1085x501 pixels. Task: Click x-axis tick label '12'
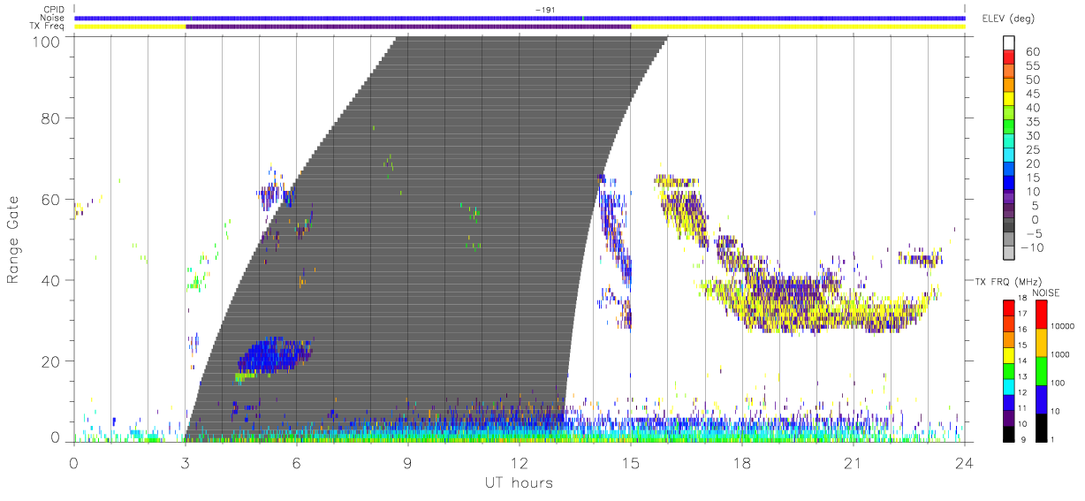520,463
